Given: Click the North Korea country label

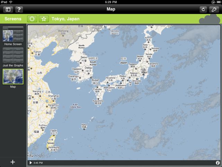Looking at the screenshot, I should tap(82, 46).
